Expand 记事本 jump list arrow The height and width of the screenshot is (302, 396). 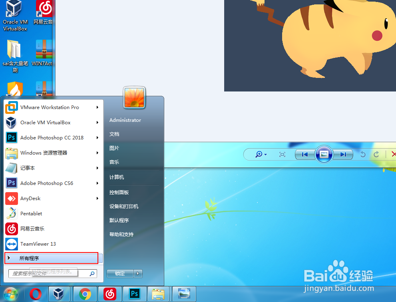pyautogui.click(x=98, y=168)
